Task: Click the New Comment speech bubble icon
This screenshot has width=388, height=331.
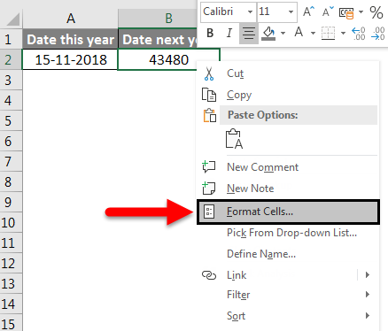Action: (x=209, y=166)
